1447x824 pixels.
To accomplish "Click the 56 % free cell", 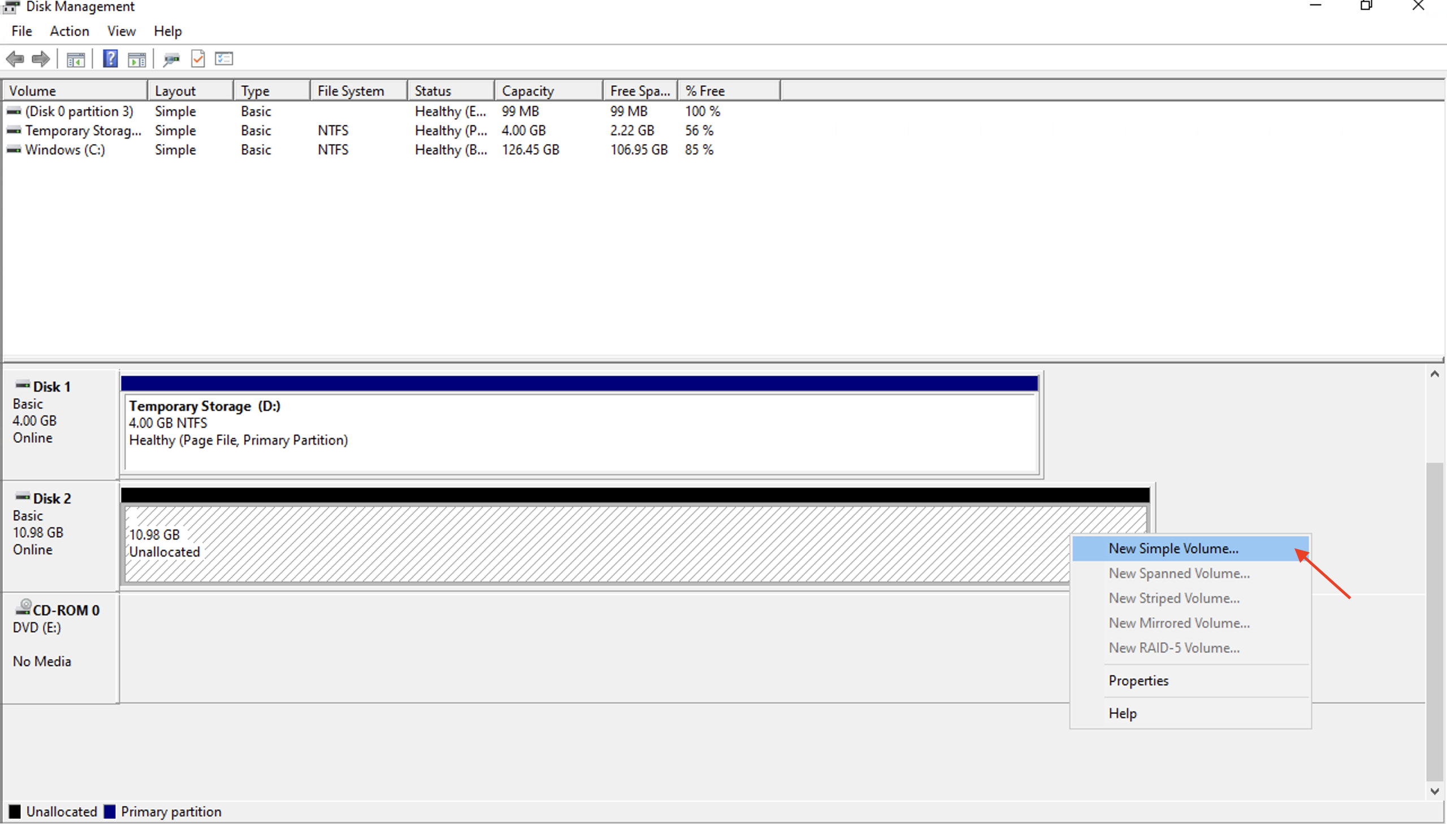I will 699,131.
